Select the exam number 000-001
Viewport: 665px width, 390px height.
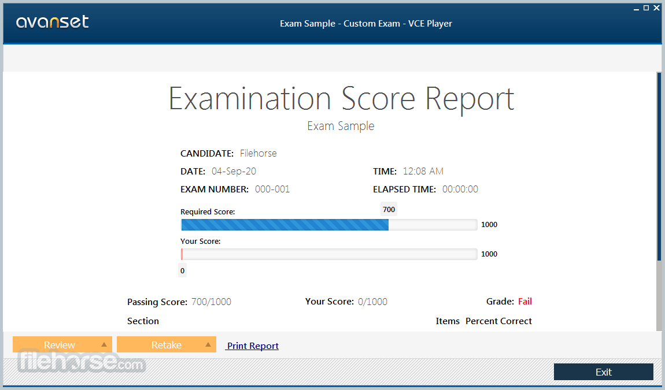point(272,189)
